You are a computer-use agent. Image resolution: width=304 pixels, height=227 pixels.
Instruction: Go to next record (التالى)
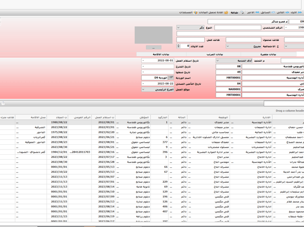[283, 12]
